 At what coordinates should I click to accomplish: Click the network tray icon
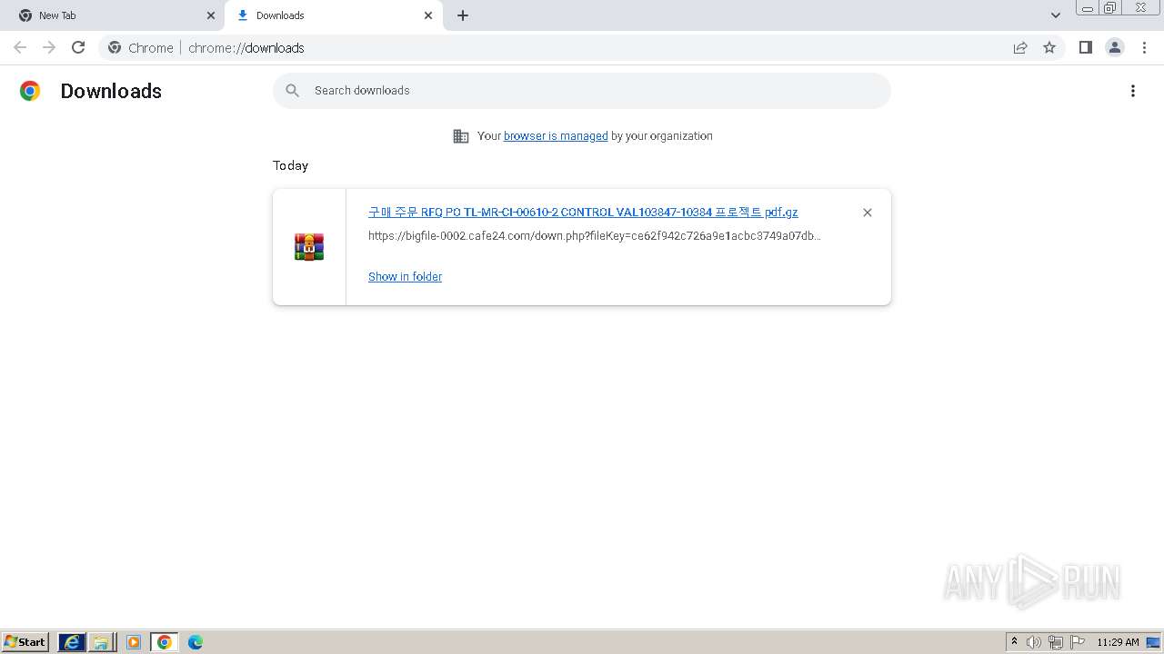[1056, 642]
